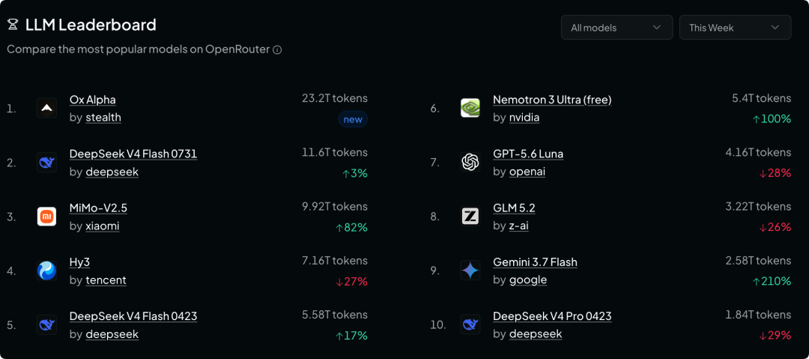Open the This Week time range dropdown
809x359 pixels.
[x=736, y=28]
